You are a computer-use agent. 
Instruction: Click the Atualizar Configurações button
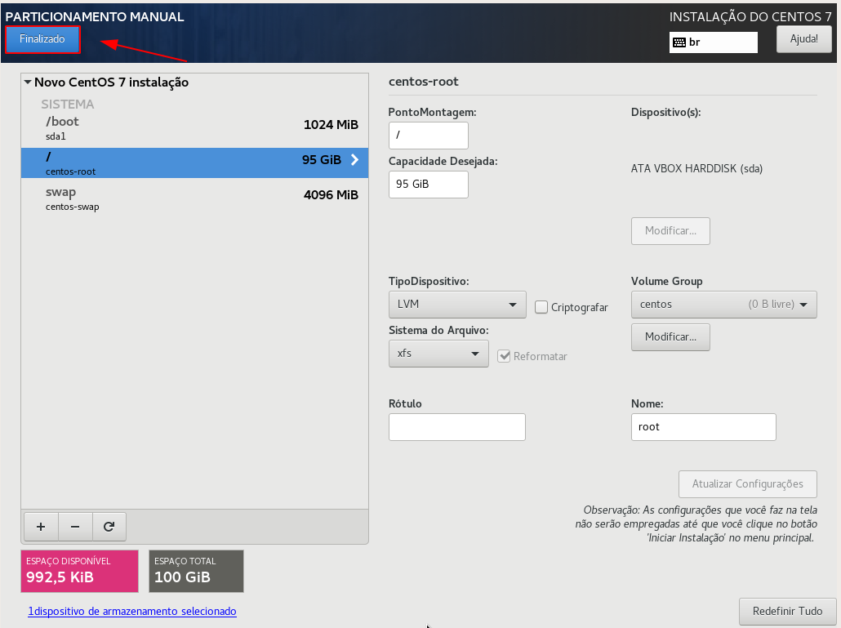(x=747, y=483)
